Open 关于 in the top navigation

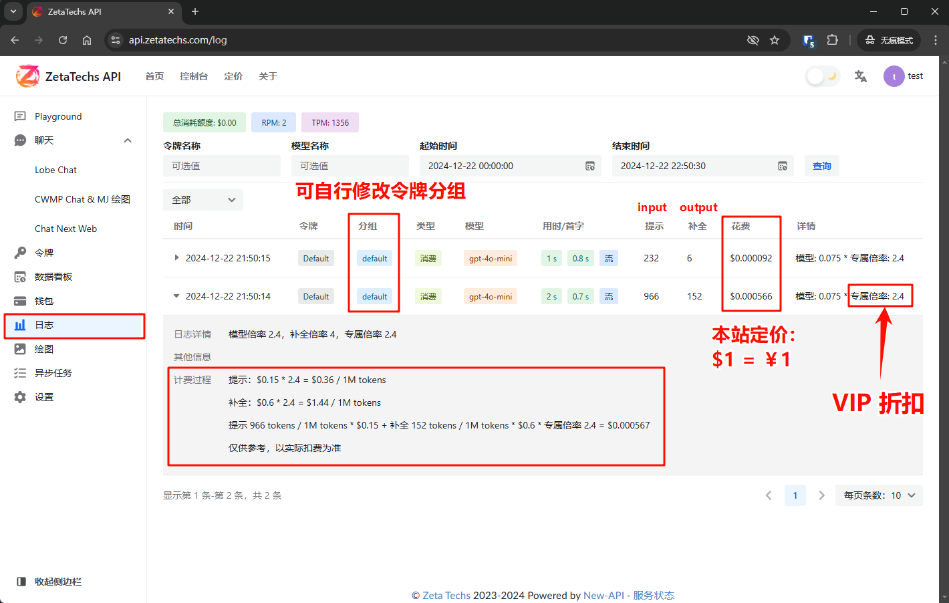click(x=268, y=76)
